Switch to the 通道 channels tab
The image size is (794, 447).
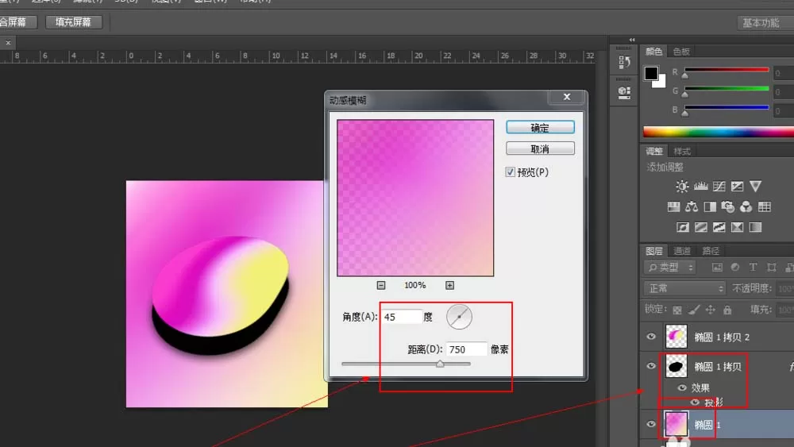(682, 251)
